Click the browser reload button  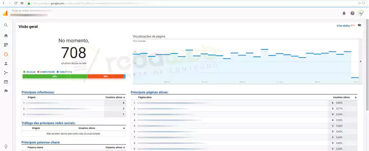click(16, 3)
